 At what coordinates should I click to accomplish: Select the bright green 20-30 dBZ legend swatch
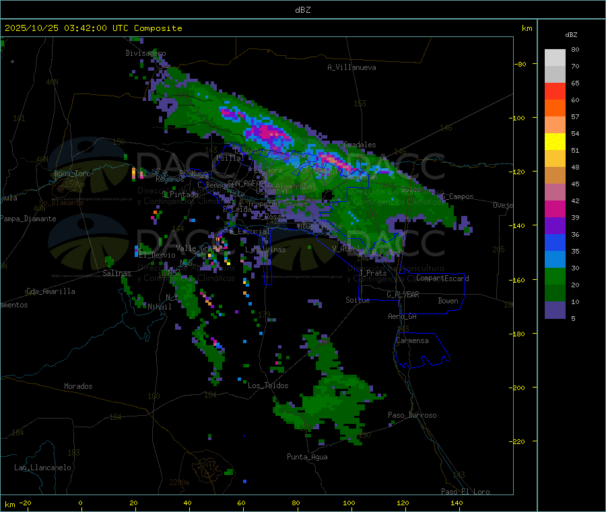pos(555,276)
